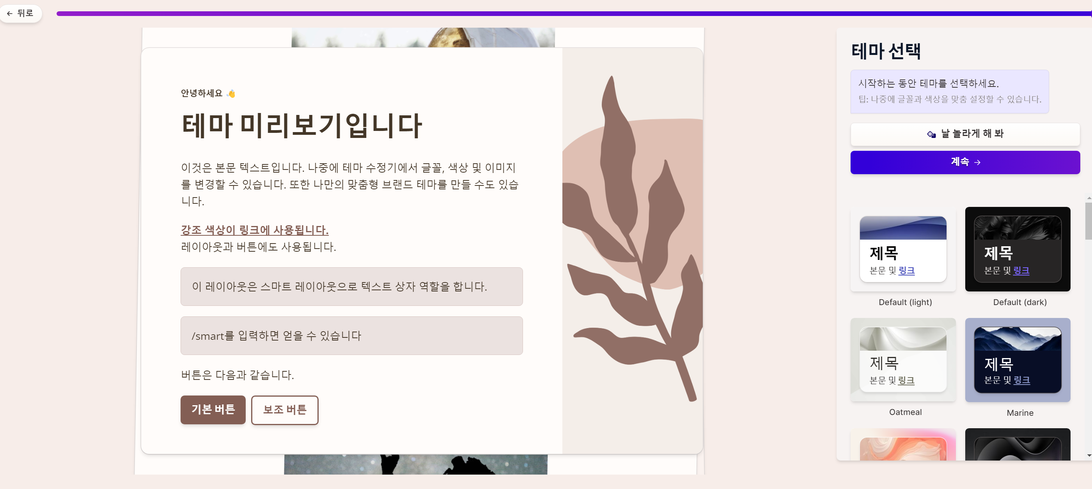Click the waving hand emoji
1092x489 pixels.
pyautogui.click(x=231, y=94)
